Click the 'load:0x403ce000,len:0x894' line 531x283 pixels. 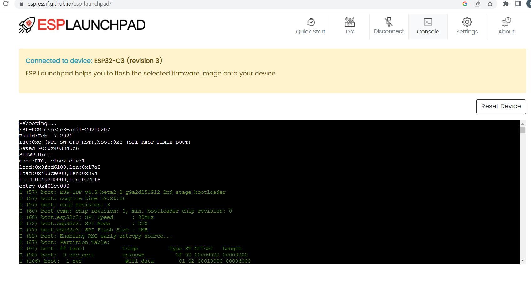click(x=58, y=173)
